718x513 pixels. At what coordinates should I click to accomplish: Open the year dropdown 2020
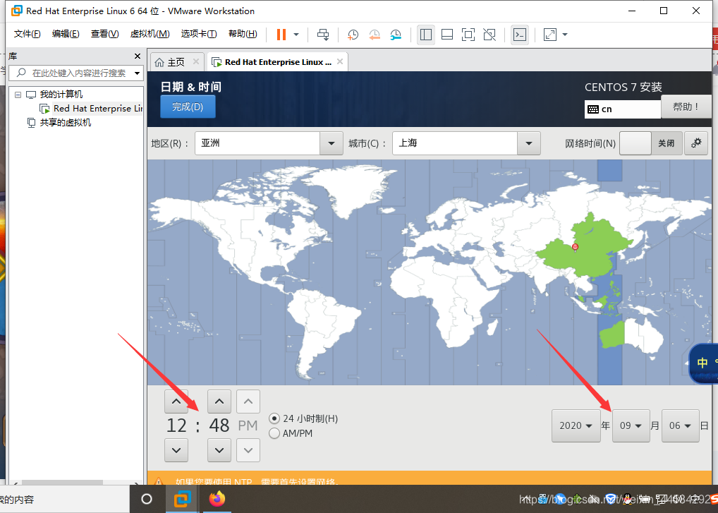click(576, 426)
